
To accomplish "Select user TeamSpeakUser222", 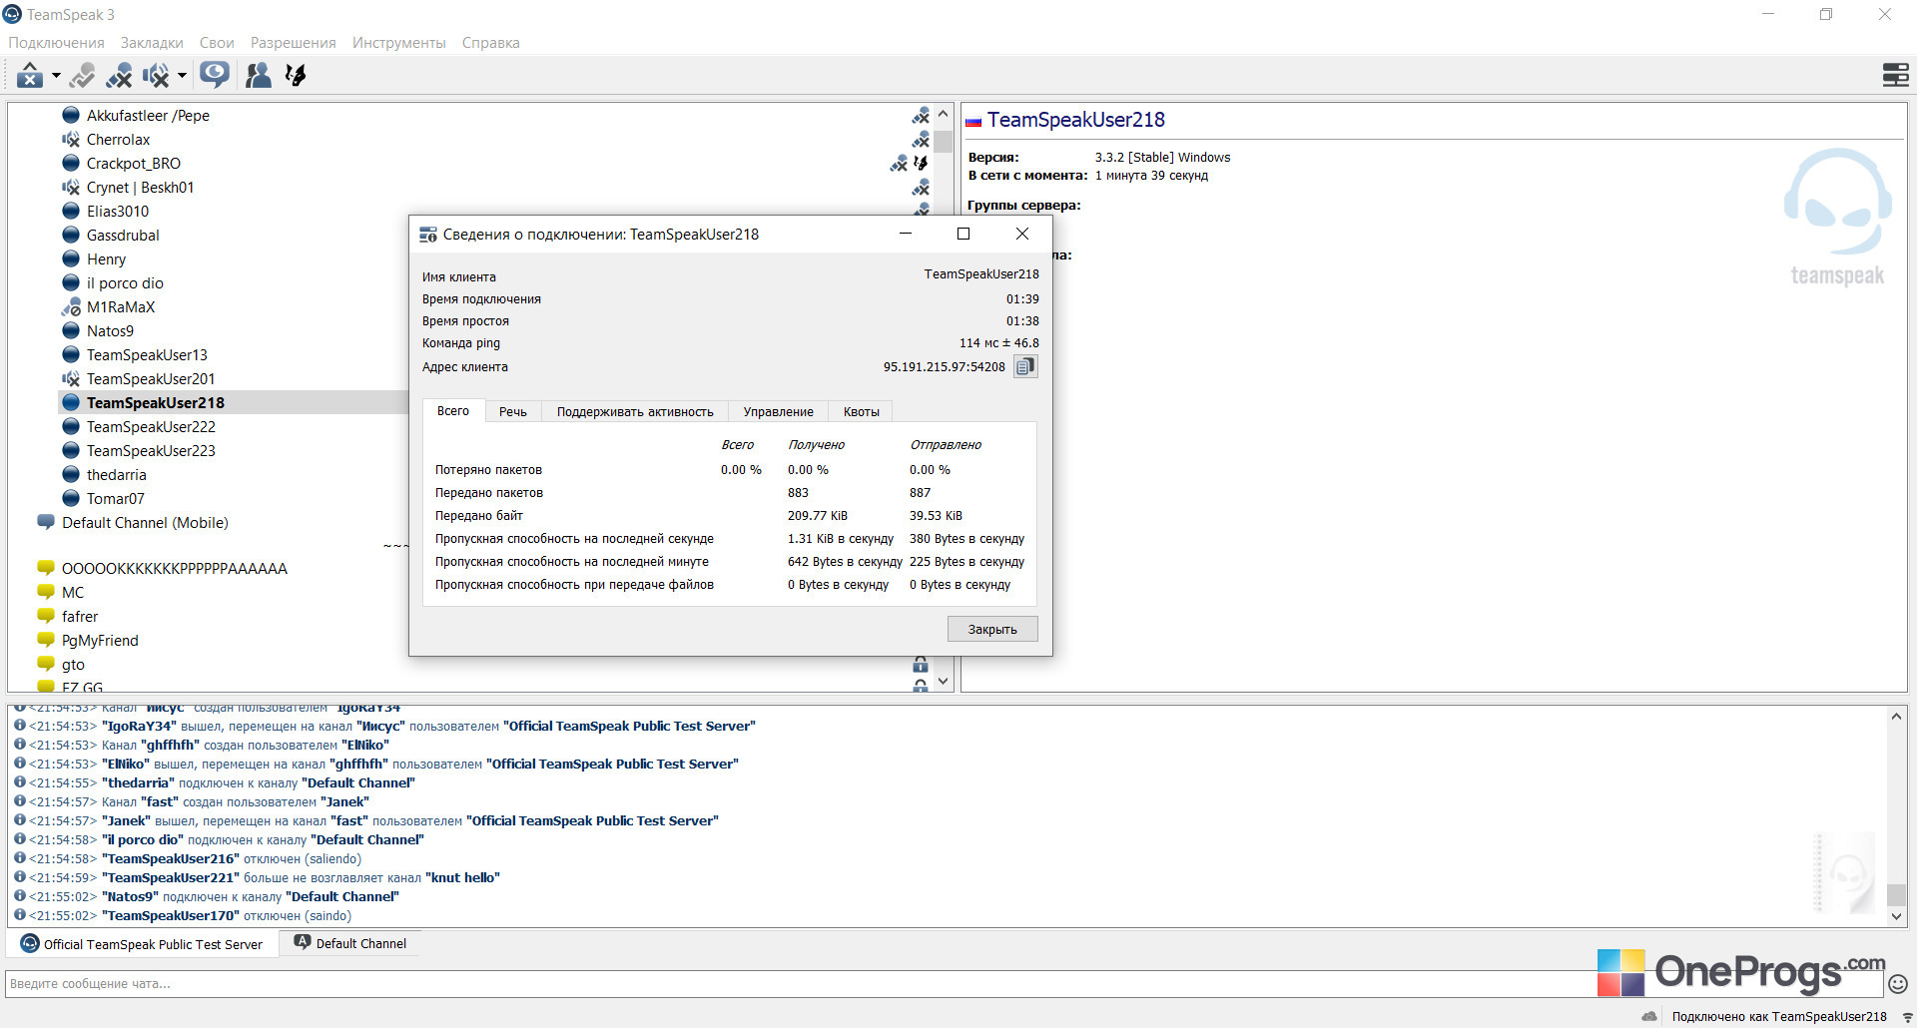I will [151, 427].
